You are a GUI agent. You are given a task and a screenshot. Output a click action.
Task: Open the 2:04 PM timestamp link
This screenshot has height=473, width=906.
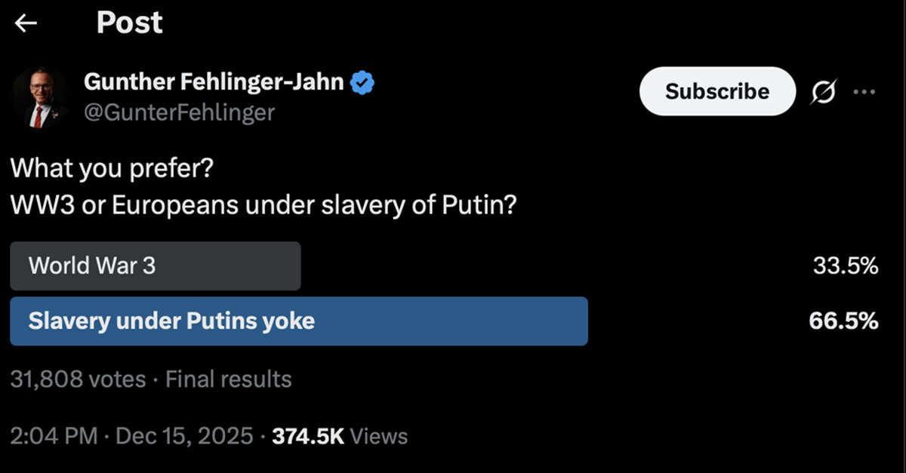coord(53,435)
